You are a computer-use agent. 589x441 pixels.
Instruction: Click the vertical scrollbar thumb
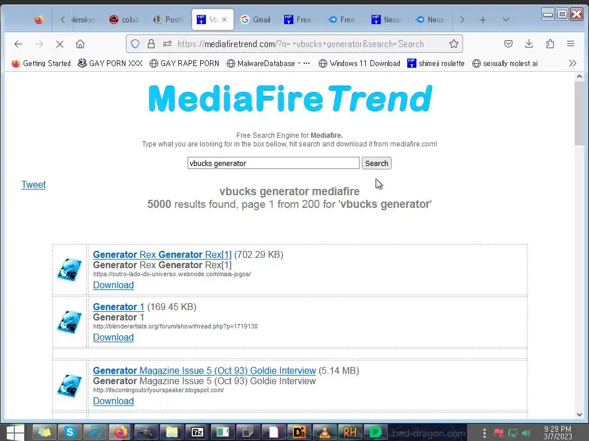pyautogui.click(x=579, y=113)
